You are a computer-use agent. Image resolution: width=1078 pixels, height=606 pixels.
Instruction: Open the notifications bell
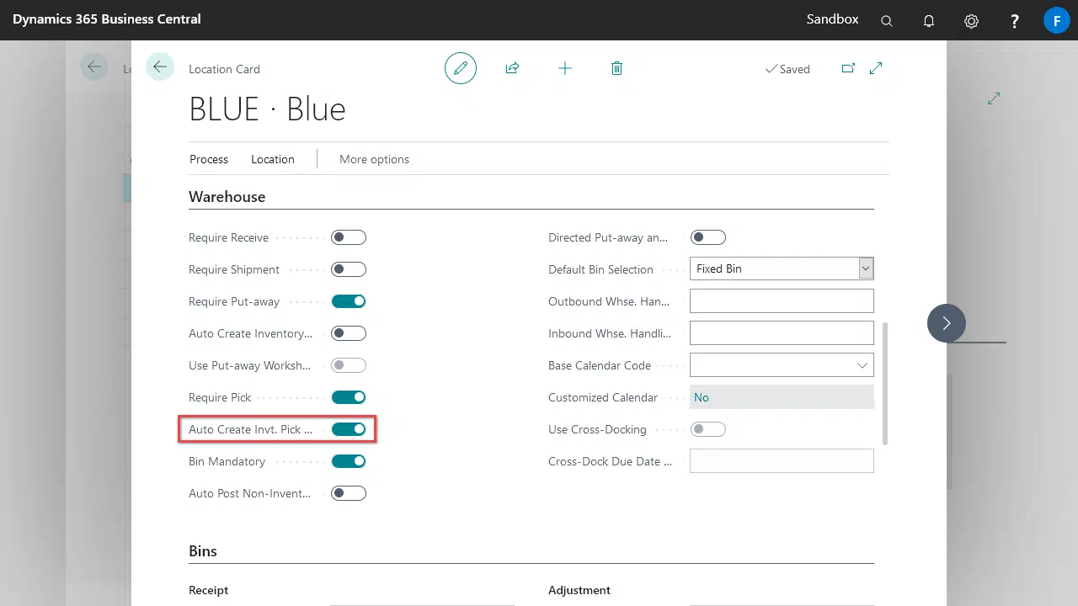coord(929,21)
